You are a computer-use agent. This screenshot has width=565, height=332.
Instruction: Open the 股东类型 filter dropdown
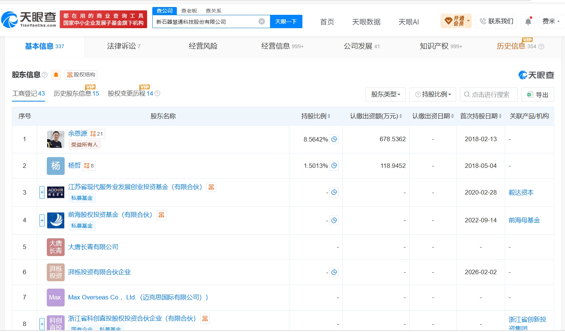point(386,94)
